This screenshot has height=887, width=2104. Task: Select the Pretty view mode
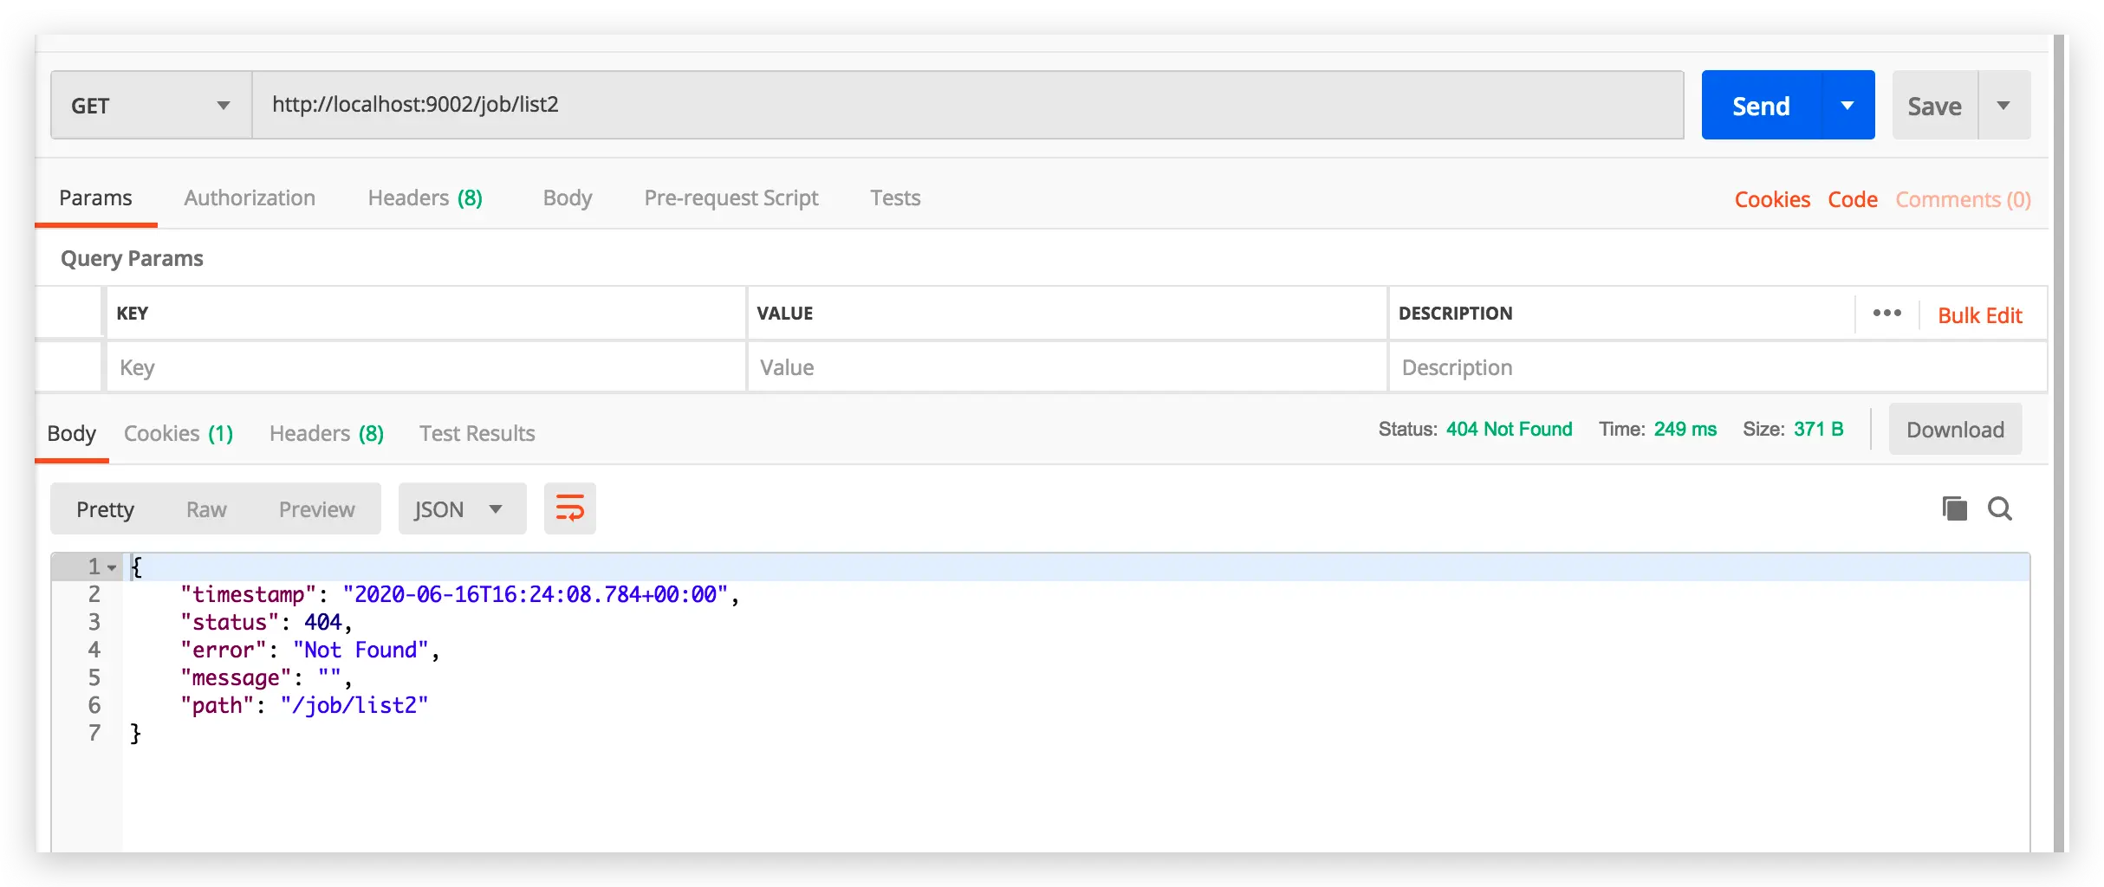pyautogui.click(x=105, y=508)
